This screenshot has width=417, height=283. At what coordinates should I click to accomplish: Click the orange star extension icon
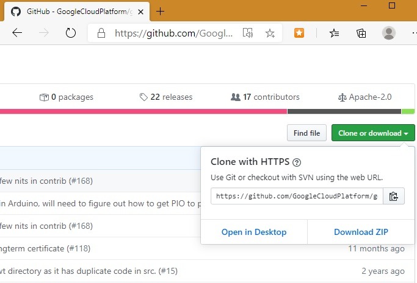click(x=299, y=33)
